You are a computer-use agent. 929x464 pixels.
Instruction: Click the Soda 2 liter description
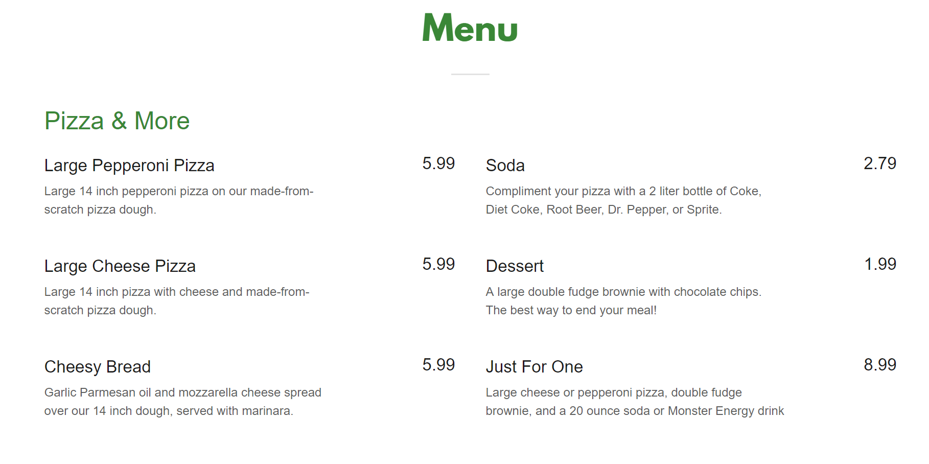[623, 200]
